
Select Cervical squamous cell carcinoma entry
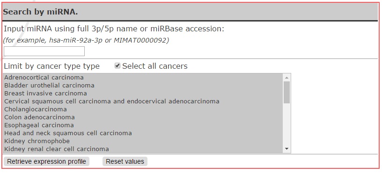[143, 101]
